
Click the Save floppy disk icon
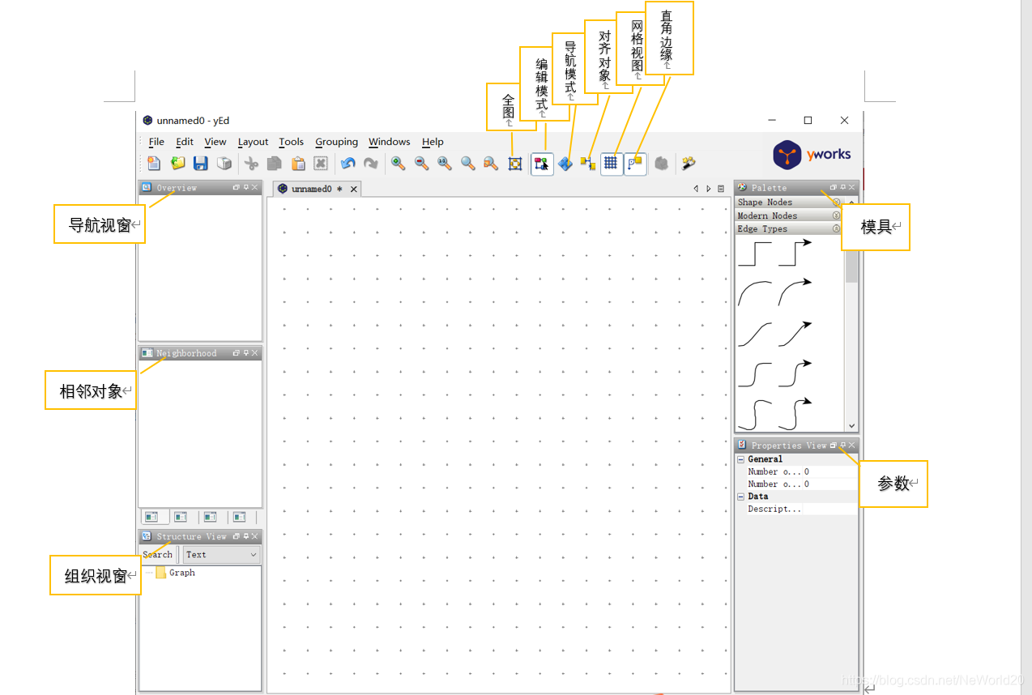(201, 164)
